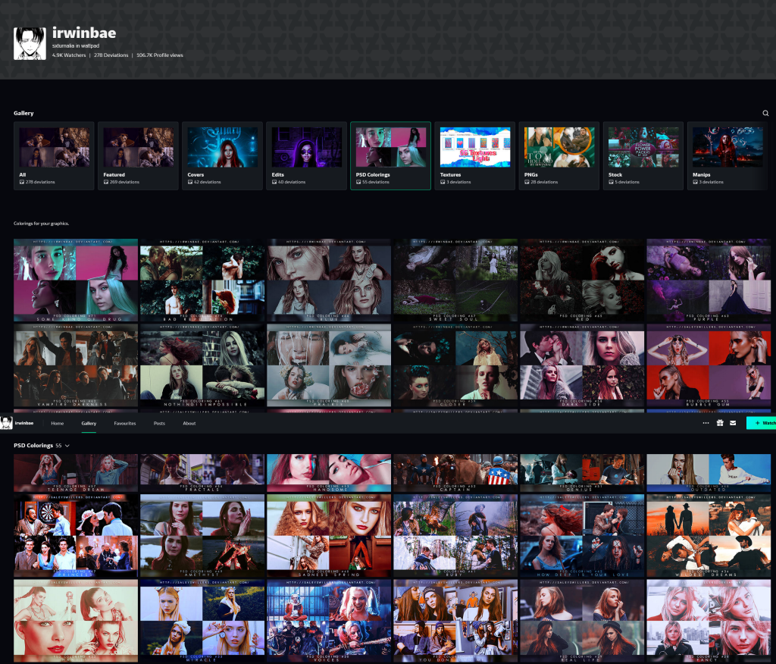The height and width of the screenshot is (664, 776).
Task: Open the Favourites tab
Action: point(125,423)
